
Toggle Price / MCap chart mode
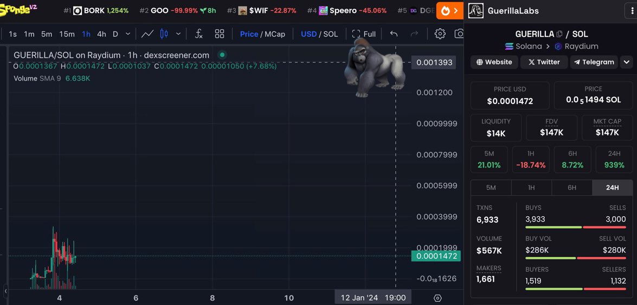262,34
